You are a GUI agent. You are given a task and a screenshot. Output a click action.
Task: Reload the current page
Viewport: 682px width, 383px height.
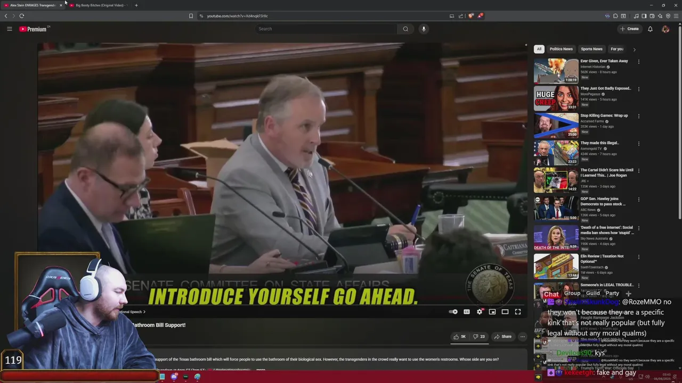[x=22, y=16]
